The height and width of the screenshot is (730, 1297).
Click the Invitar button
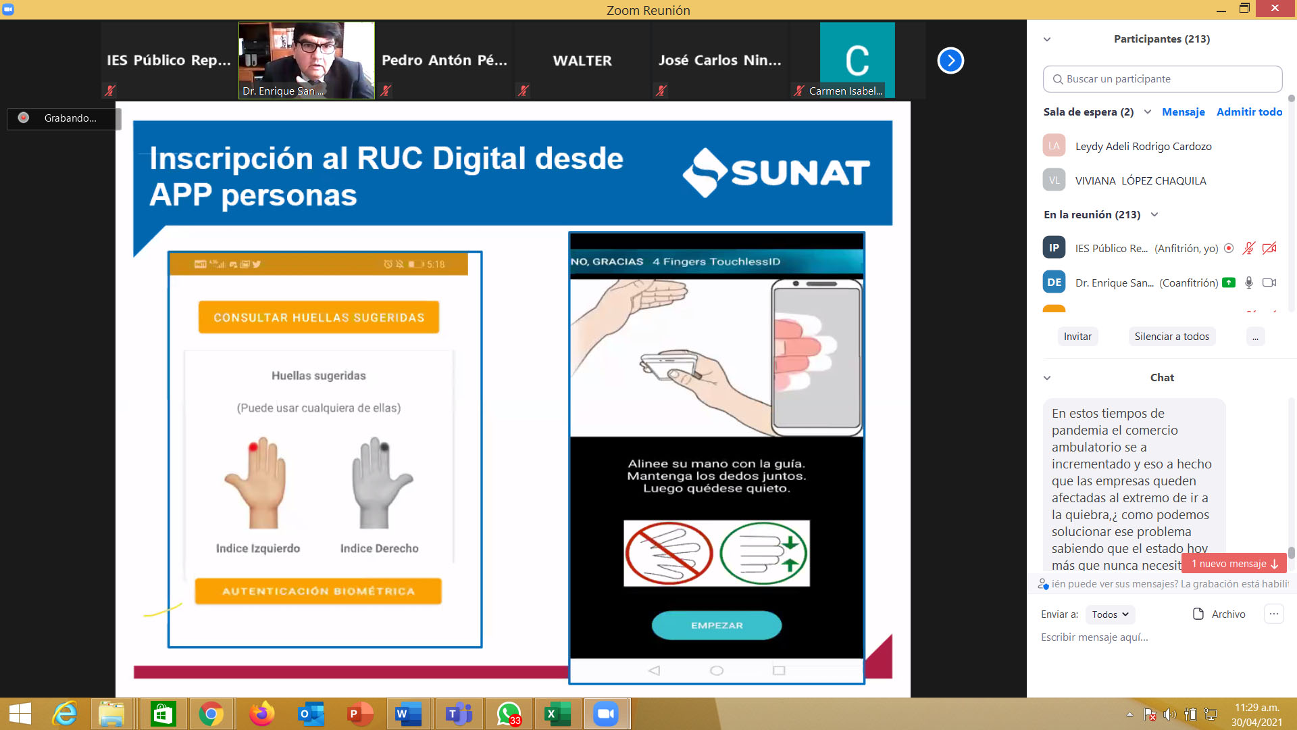point(1077,337)
